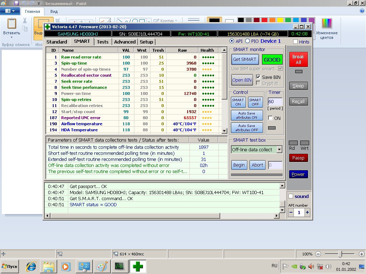Click the monitor graph taskbar icon
Screen dimensions: 366x274
tap(119, 266)
